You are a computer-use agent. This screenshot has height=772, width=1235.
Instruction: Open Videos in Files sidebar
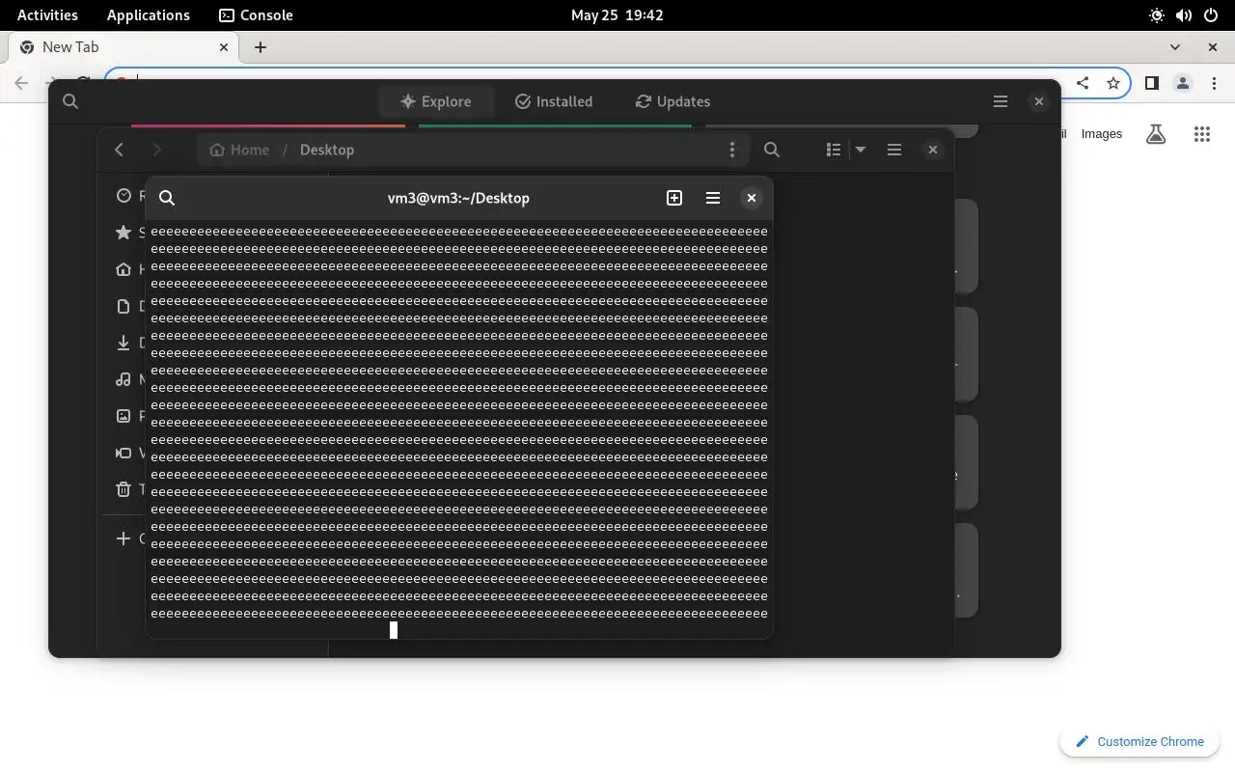(124, 453)
